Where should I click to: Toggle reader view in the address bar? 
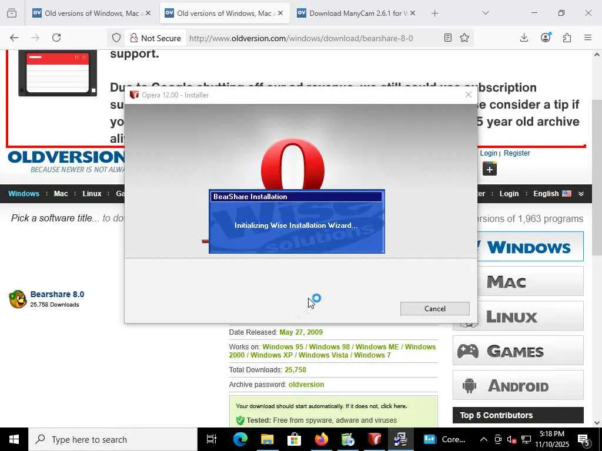(447, 38)
